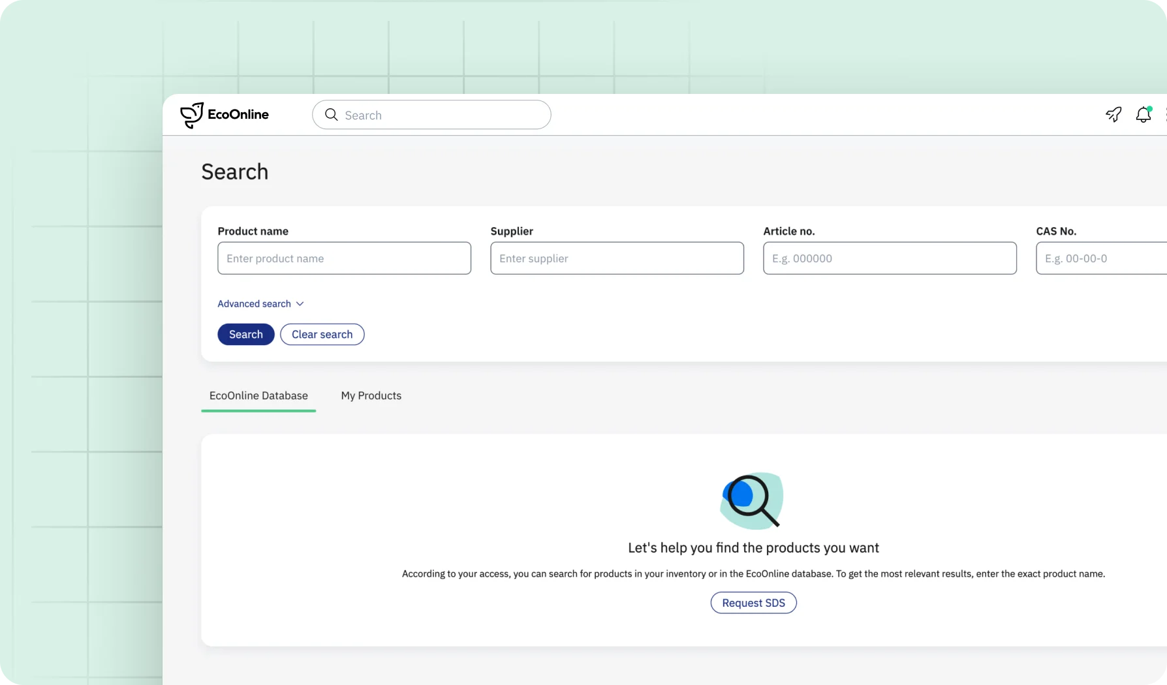Image resolution: width=1167 pixels, height=685 pixels.
Task: Click the partially visible icon at top-right edge
Action: [1165, 114]
